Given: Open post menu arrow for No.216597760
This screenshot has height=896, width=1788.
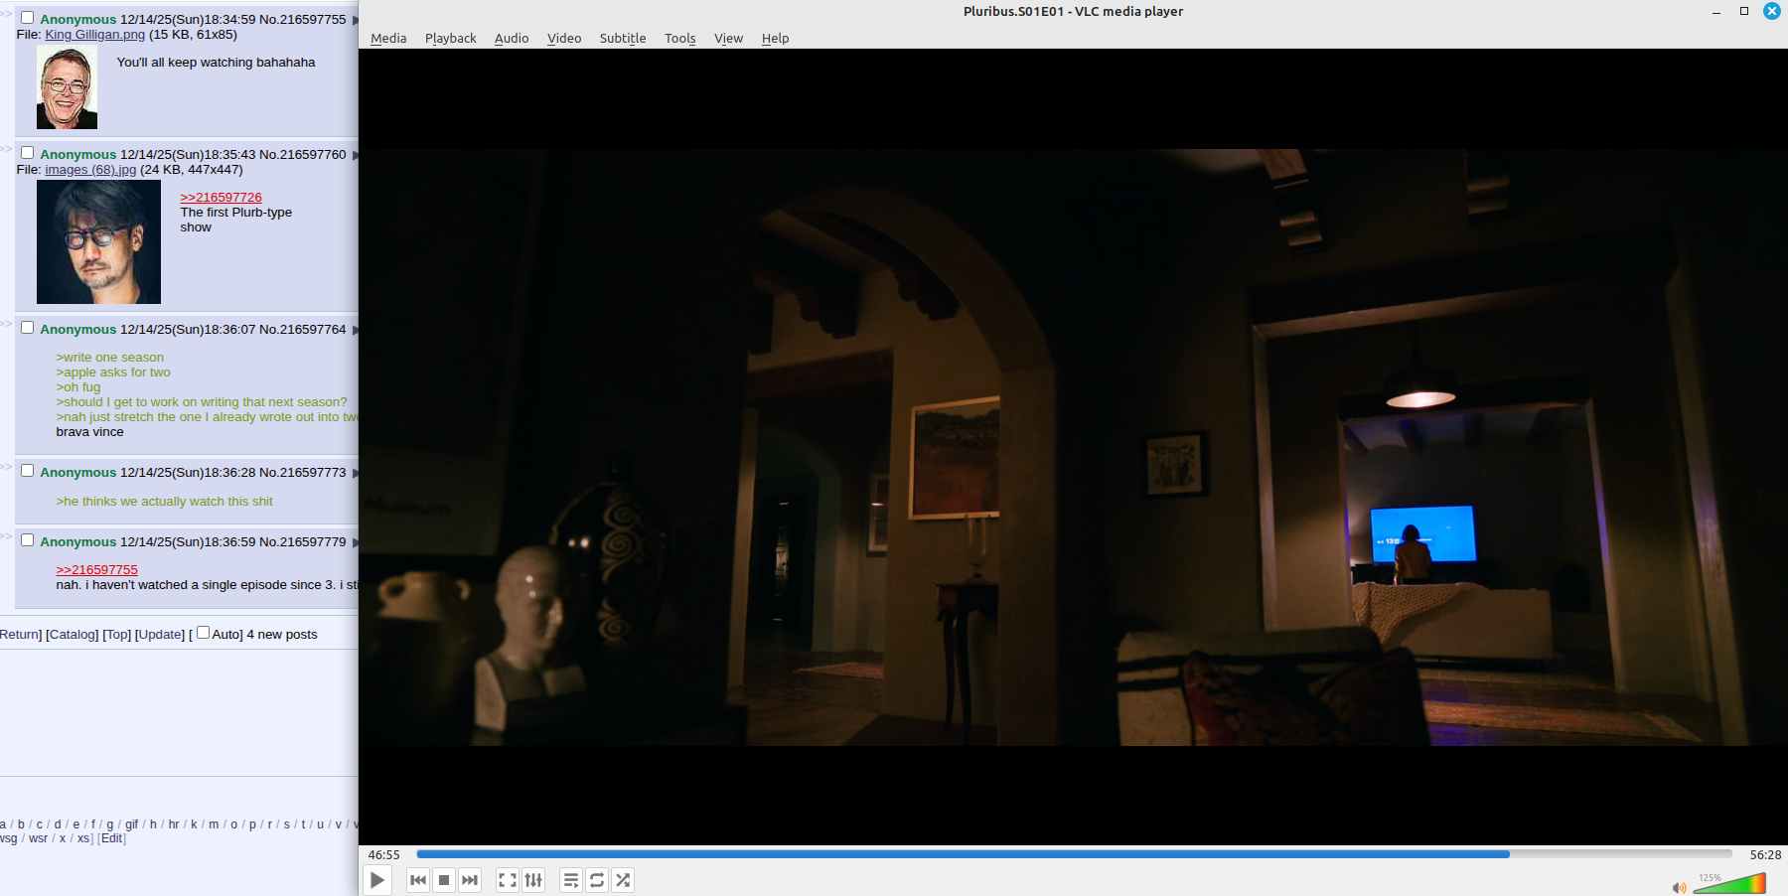Looking at the screenshot, I should click(x=355, y=155).
